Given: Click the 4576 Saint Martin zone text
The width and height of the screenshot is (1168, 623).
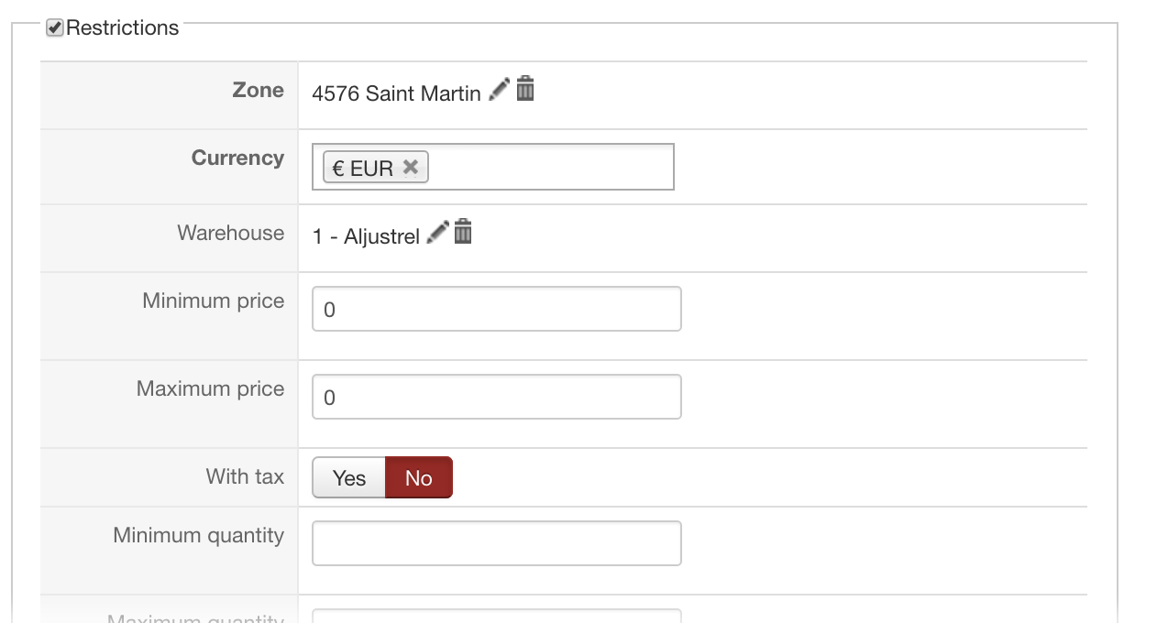Looking at the screenshot, I should [x=396, y=93].
